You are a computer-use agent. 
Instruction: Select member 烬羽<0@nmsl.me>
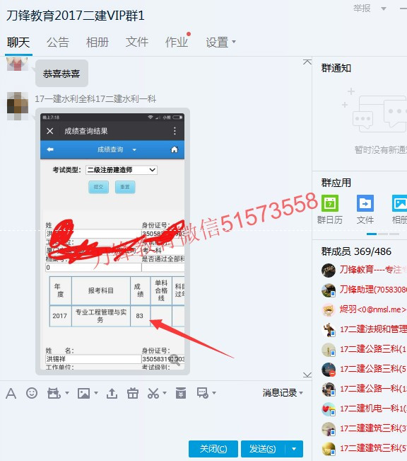tap(372, 309)
